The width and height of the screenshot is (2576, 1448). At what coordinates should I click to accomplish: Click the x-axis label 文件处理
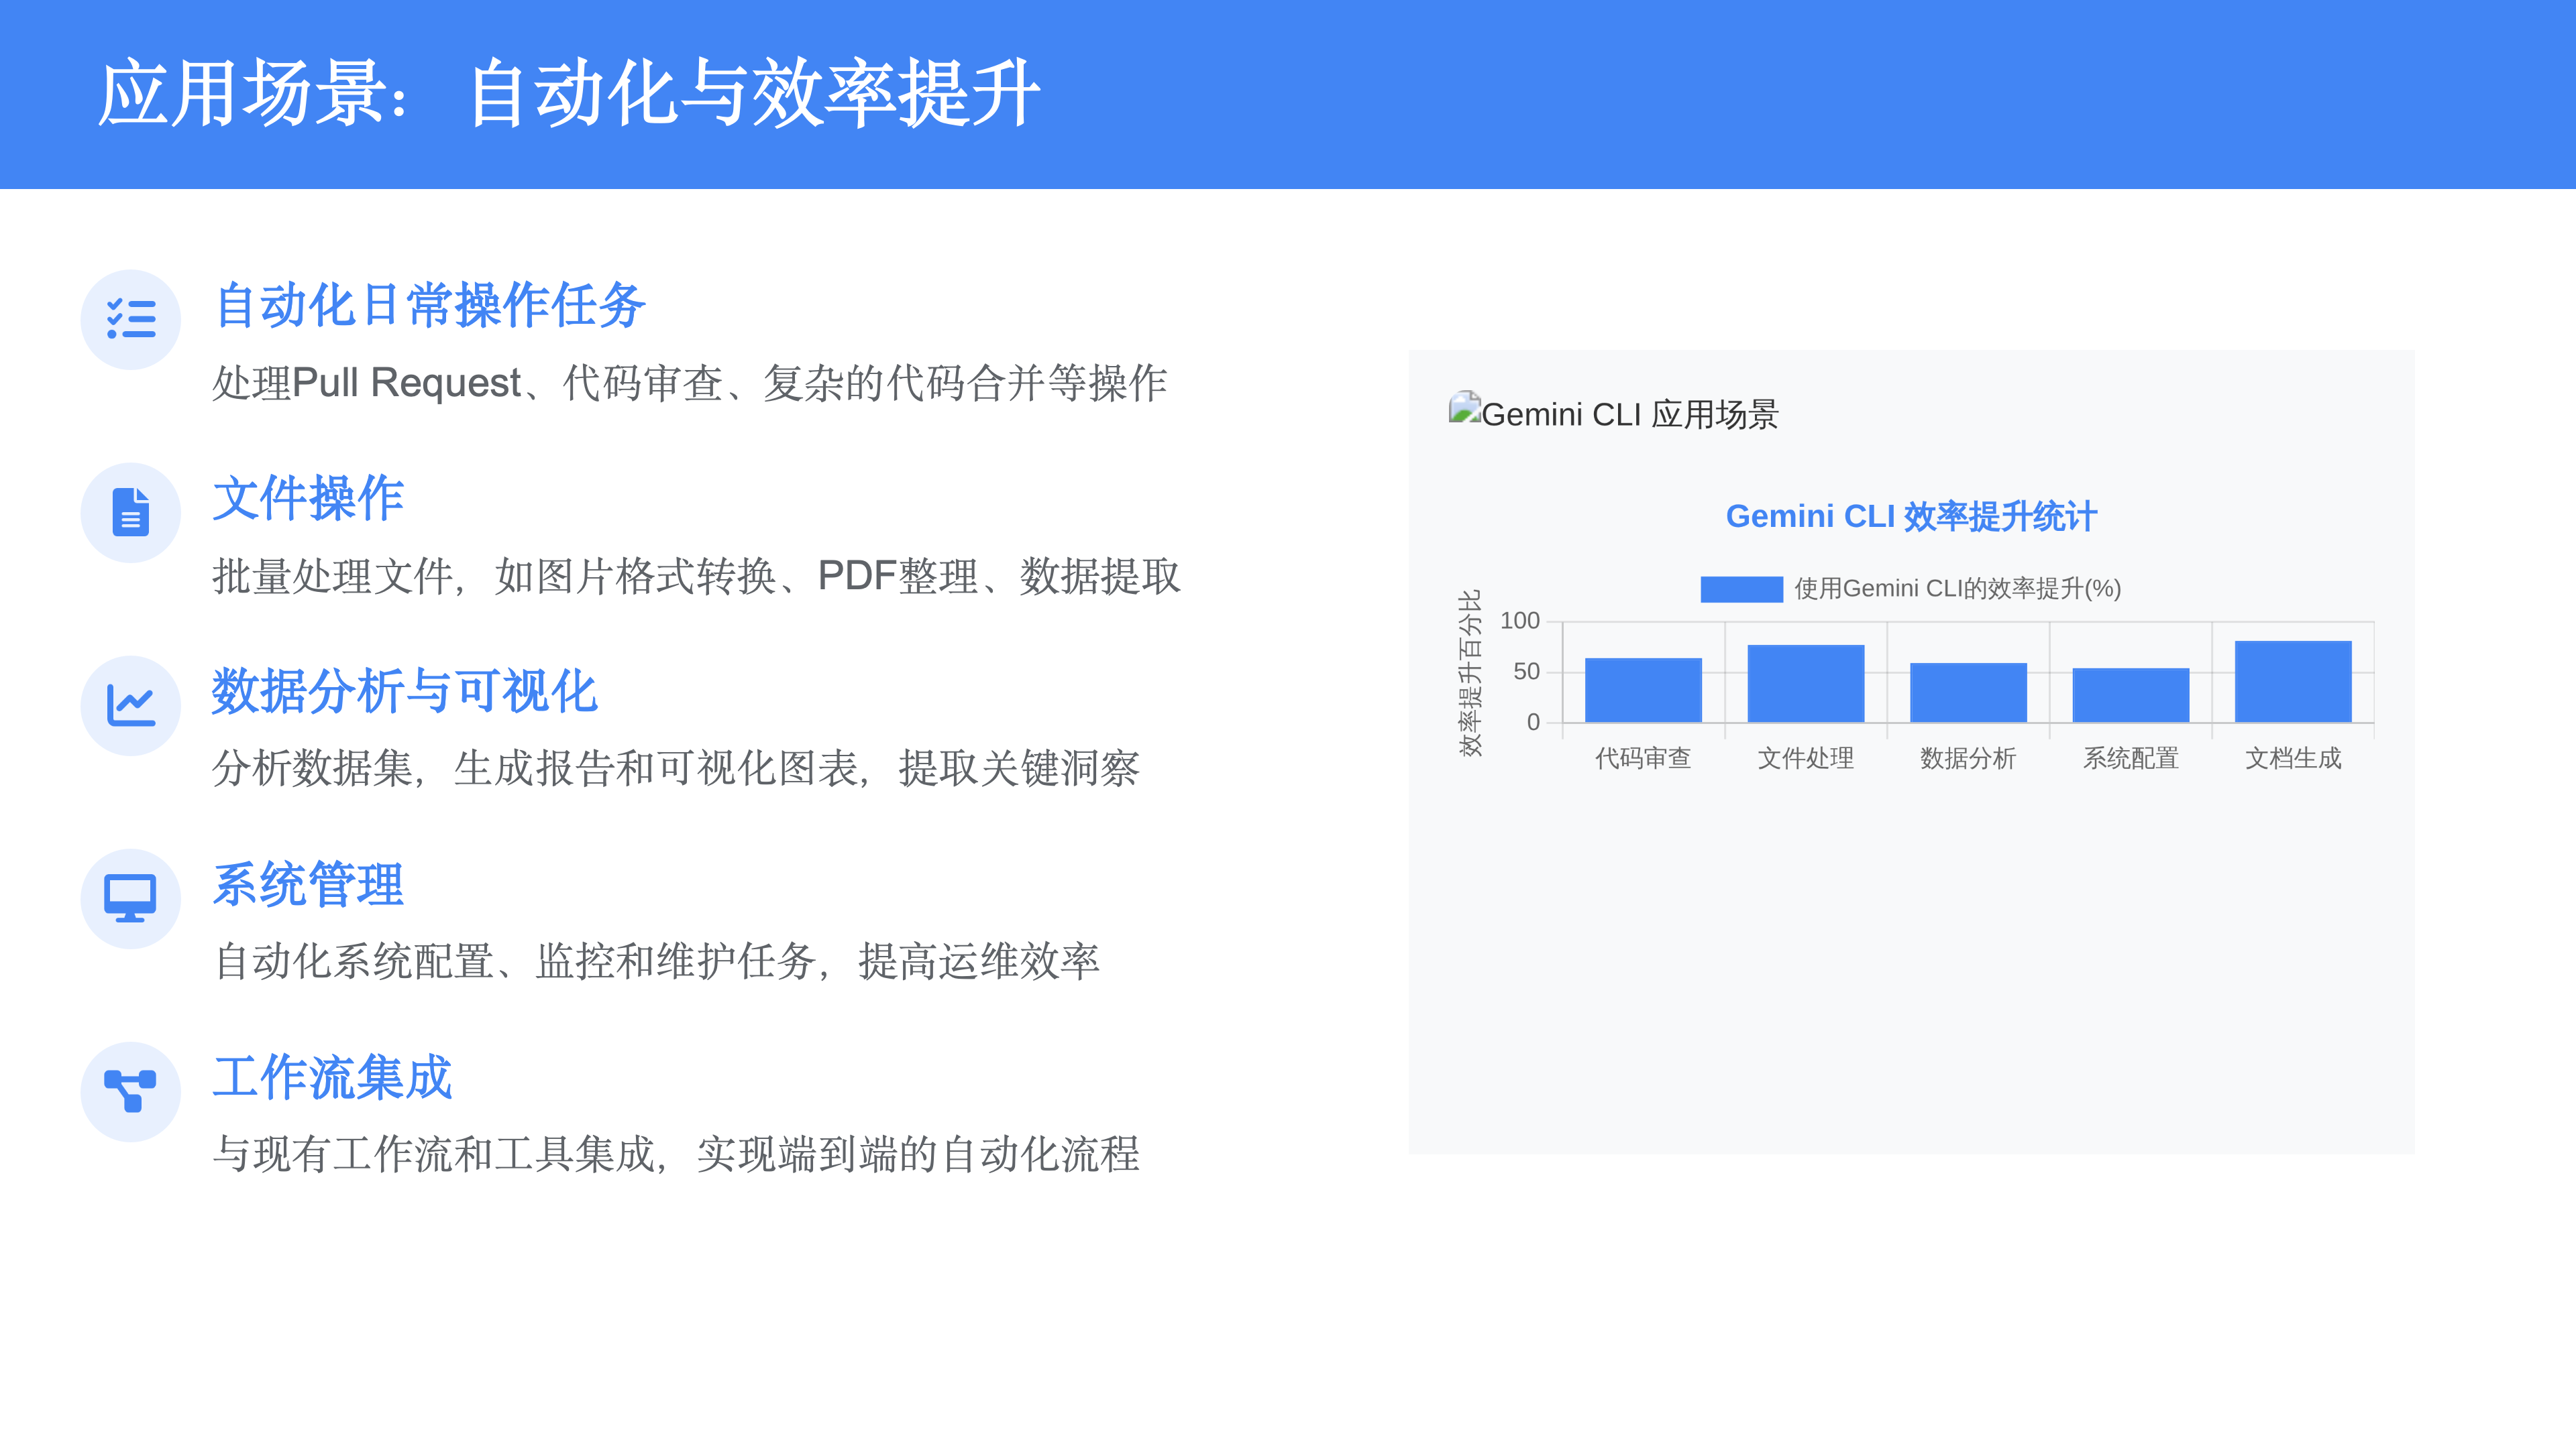pyautogui.click(x=1806, y=758)
